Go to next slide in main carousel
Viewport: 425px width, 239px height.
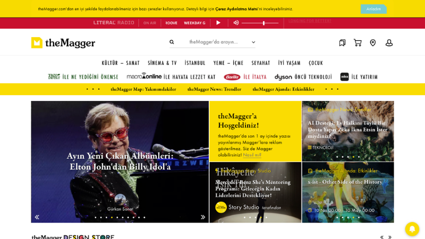(x=203, y=217)
